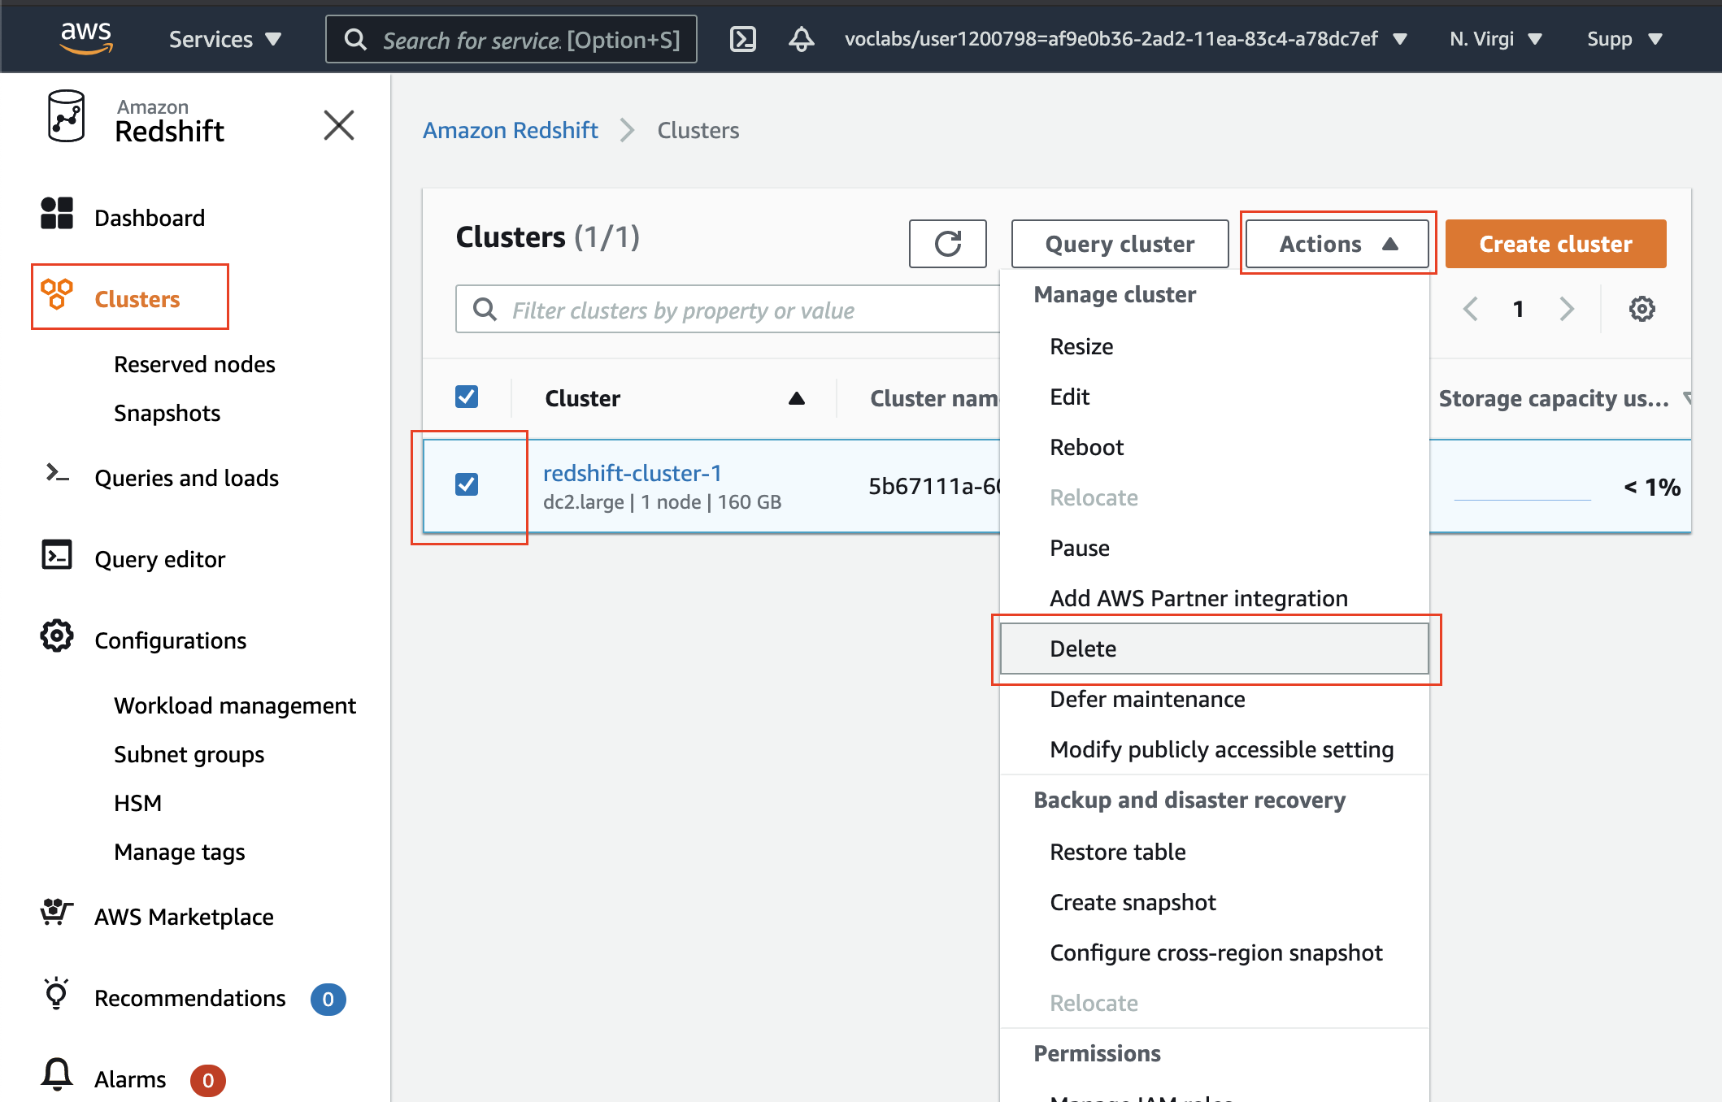Click the Dashboard sidebar icon
Screen dimensions: 1722x1102
click(x=57, y=214)
